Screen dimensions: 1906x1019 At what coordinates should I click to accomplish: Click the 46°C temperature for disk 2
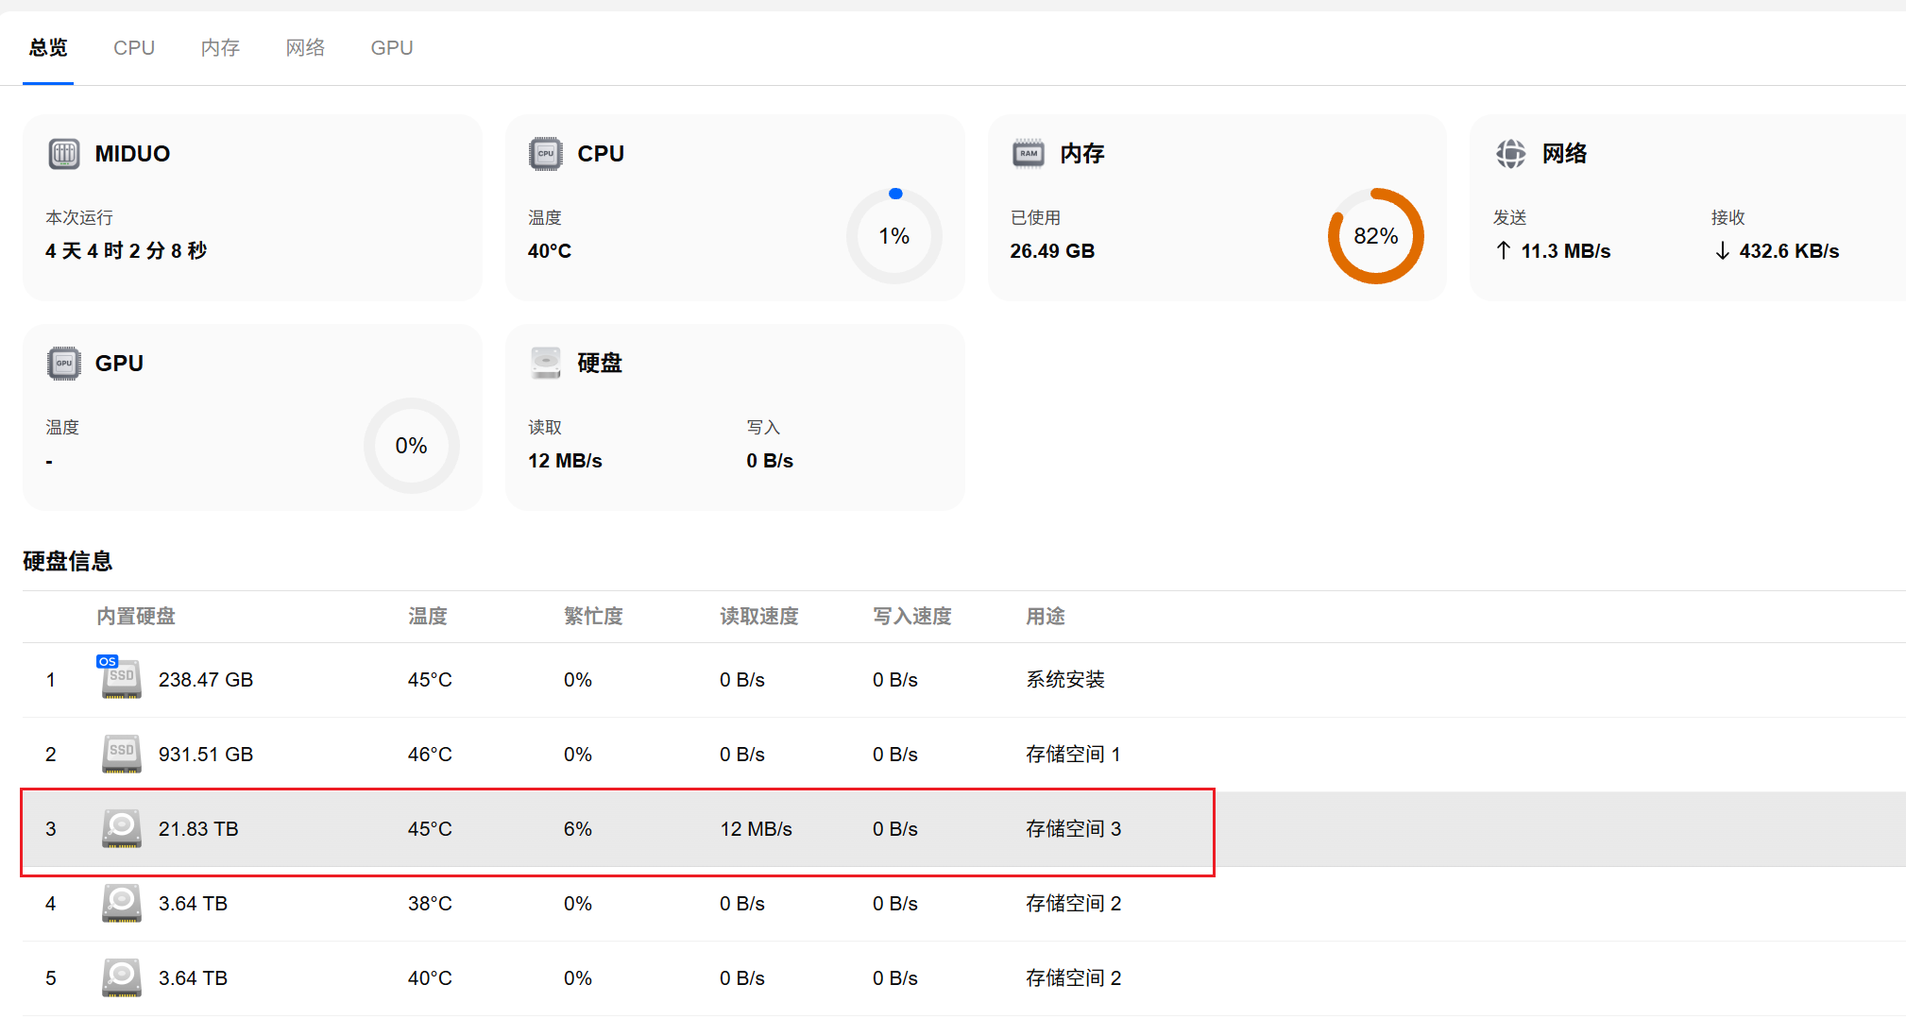click(430, 754)
